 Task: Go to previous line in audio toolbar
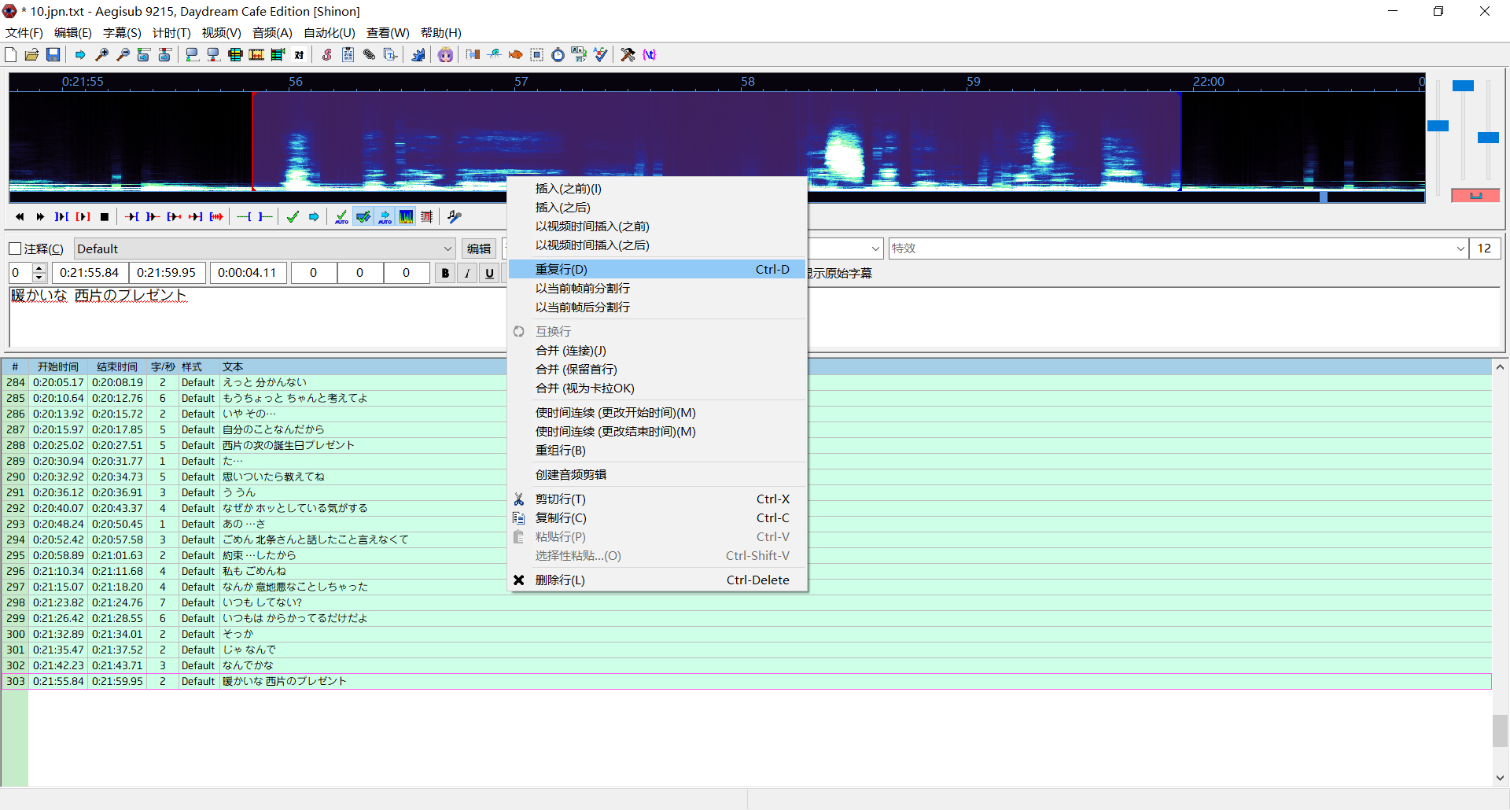click(x=20, y=217)
